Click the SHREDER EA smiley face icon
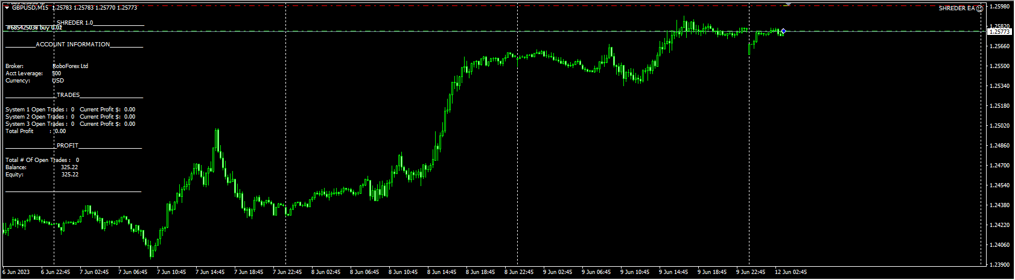The image size is (1015, 280). pos(979,8)
